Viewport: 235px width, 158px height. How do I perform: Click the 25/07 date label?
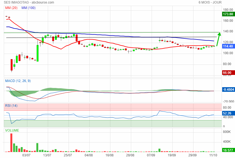pyautogui.click(x=68, y=155)
